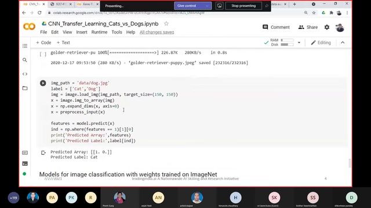Open the terminal icon in sidebar
This screenshot has height=208, width=371.
click(x=25, y=164)
